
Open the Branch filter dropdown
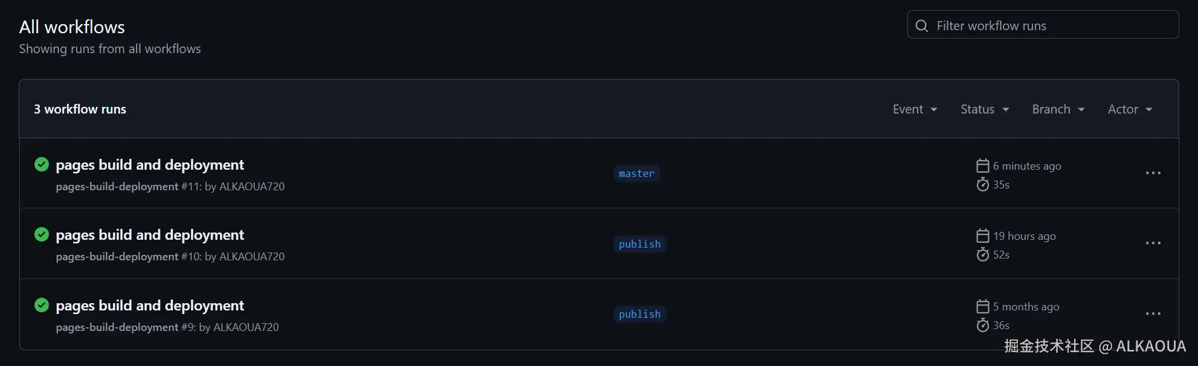1058,109
